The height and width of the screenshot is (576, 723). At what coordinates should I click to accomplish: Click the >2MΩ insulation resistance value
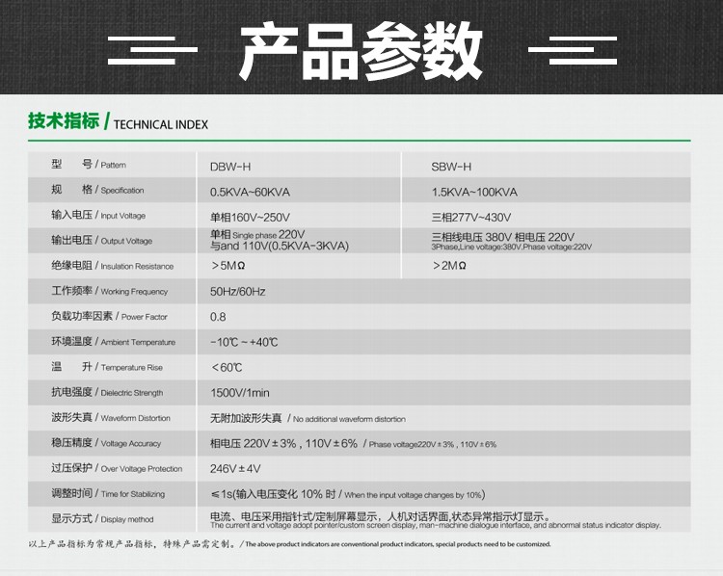[x=449, y=266]
